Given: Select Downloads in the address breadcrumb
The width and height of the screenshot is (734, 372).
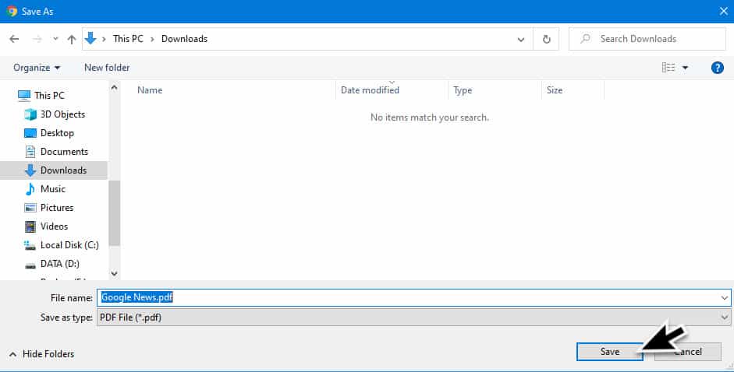Looking at the screenshot, I should [184, 39].
